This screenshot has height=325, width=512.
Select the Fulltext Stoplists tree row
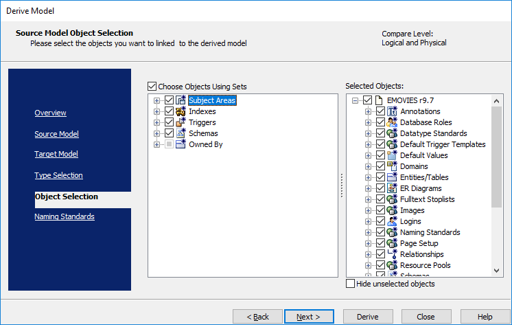pos(428,199)
